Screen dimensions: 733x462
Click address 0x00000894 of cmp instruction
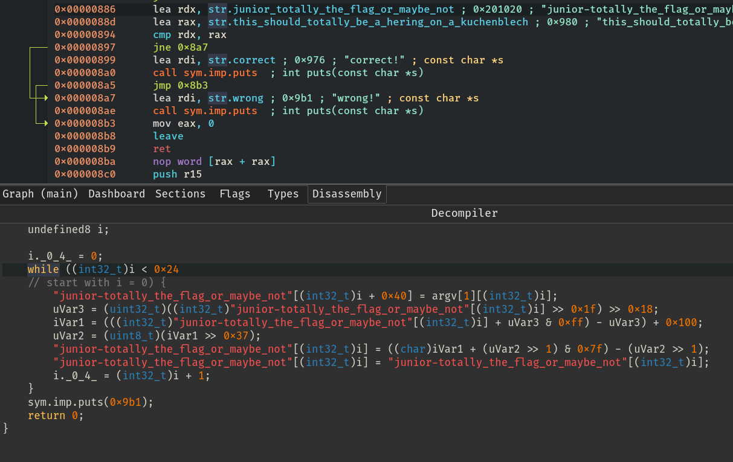point(85,35)
